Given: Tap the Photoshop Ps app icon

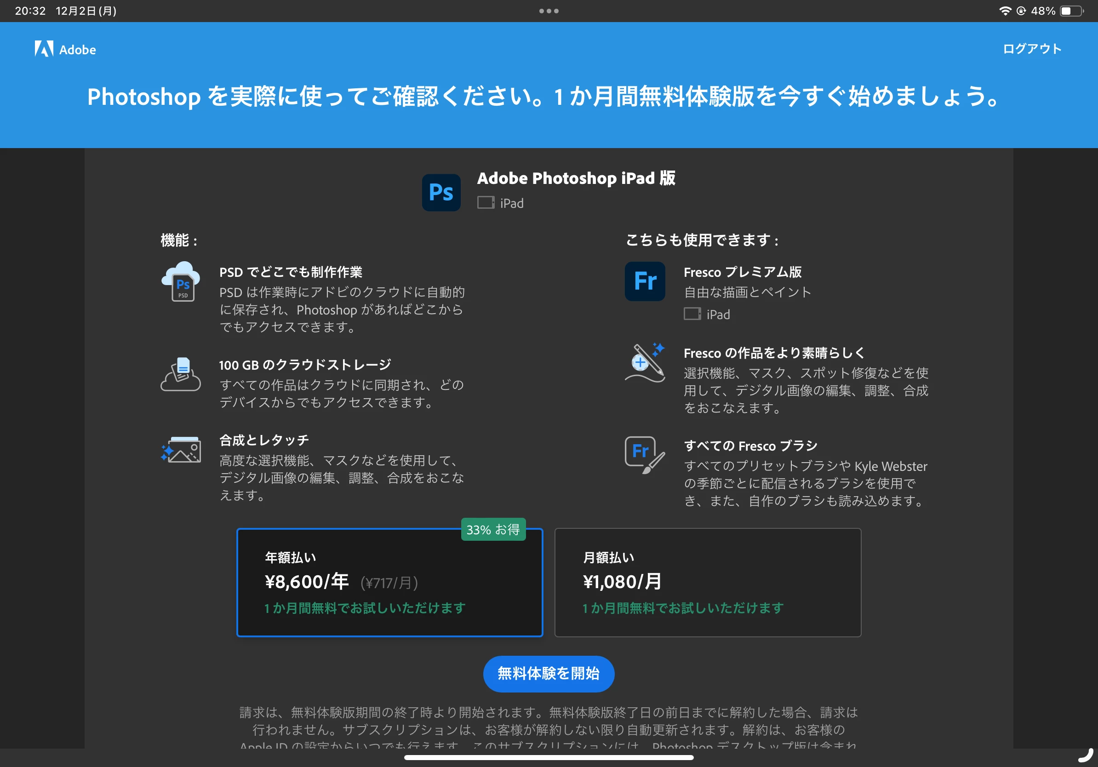Looking at the screenshot, I should click(441, 192).
